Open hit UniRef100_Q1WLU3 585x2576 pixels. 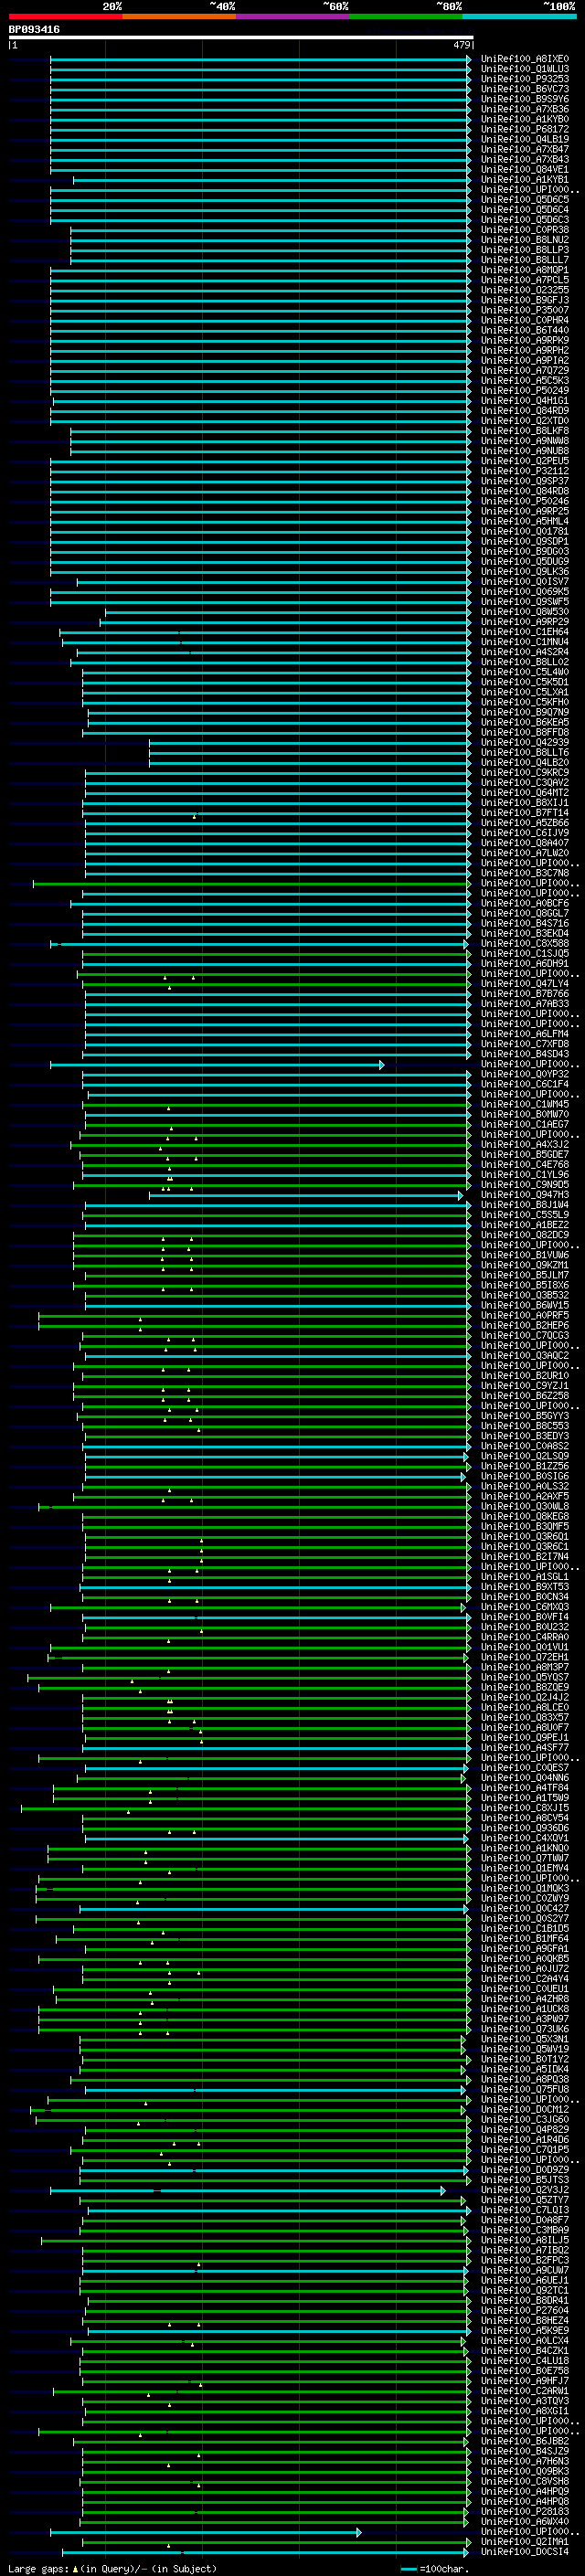click(525, 69)
